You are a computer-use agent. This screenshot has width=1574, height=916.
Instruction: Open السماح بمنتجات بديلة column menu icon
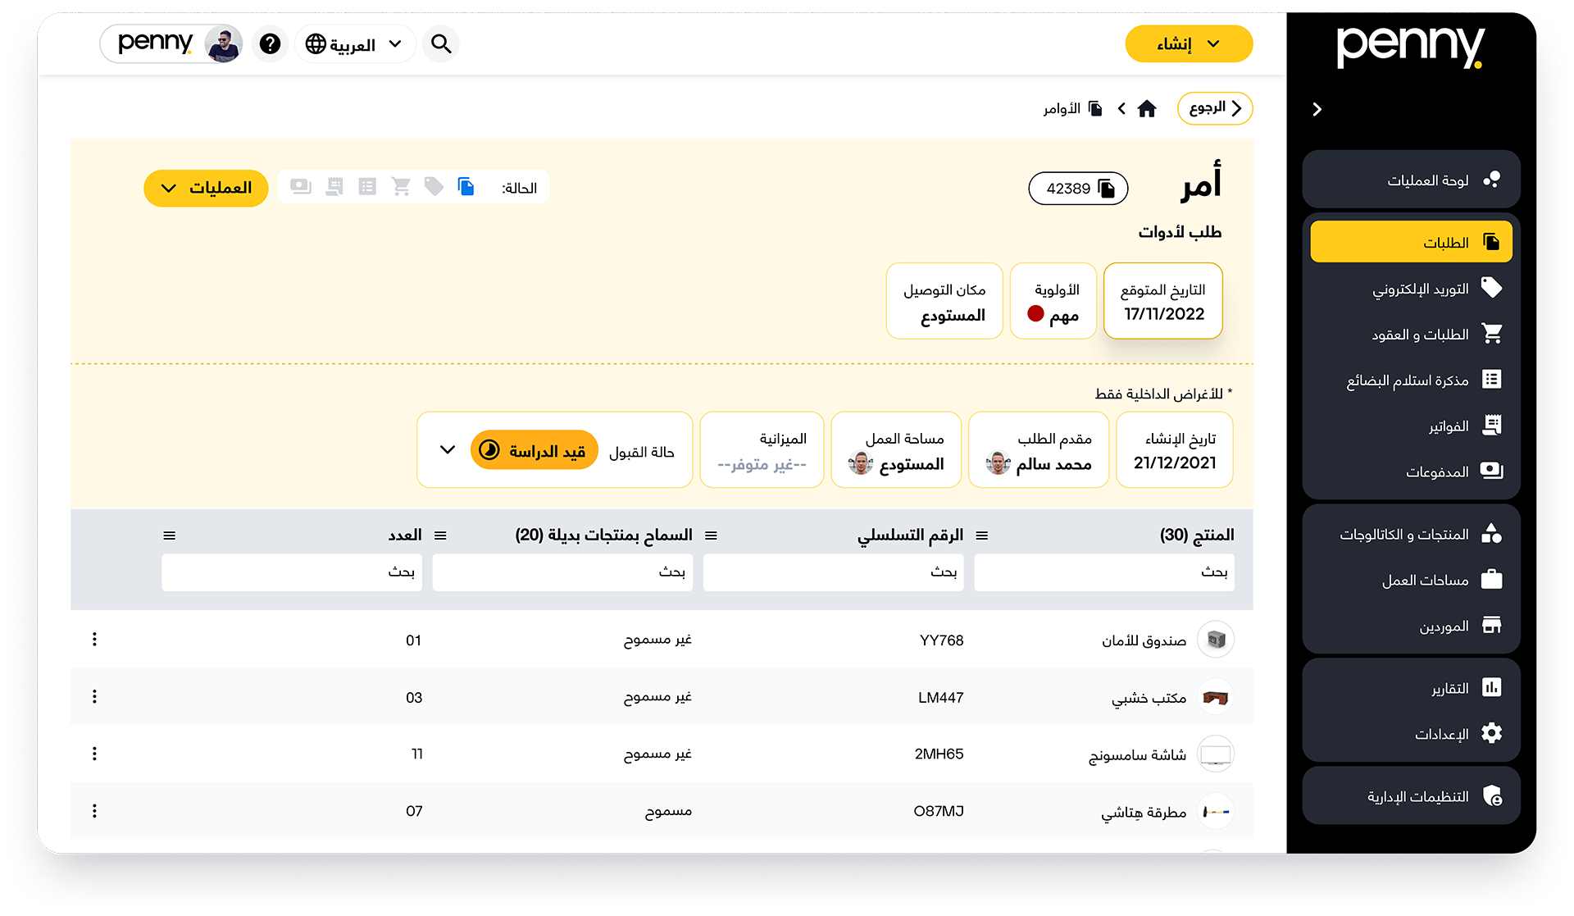(x=441, y=535)
